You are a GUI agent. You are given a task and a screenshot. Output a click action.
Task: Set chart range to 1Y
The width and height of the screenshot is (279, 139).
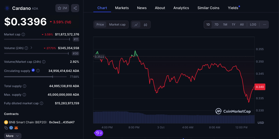tap(233, 25)
